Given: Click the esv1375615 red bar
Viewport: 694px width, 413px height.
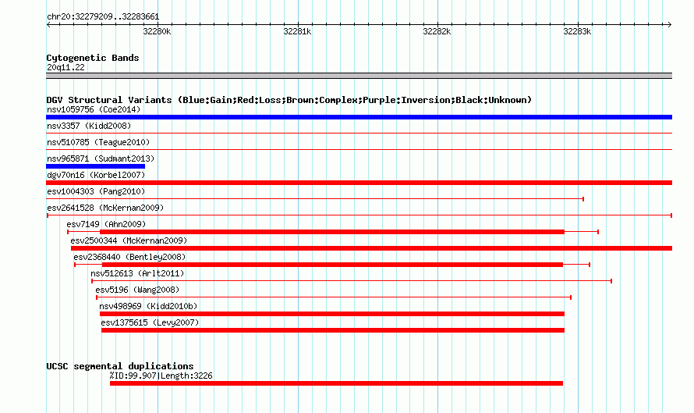Looking at the screenshot, I should [333, 330].
